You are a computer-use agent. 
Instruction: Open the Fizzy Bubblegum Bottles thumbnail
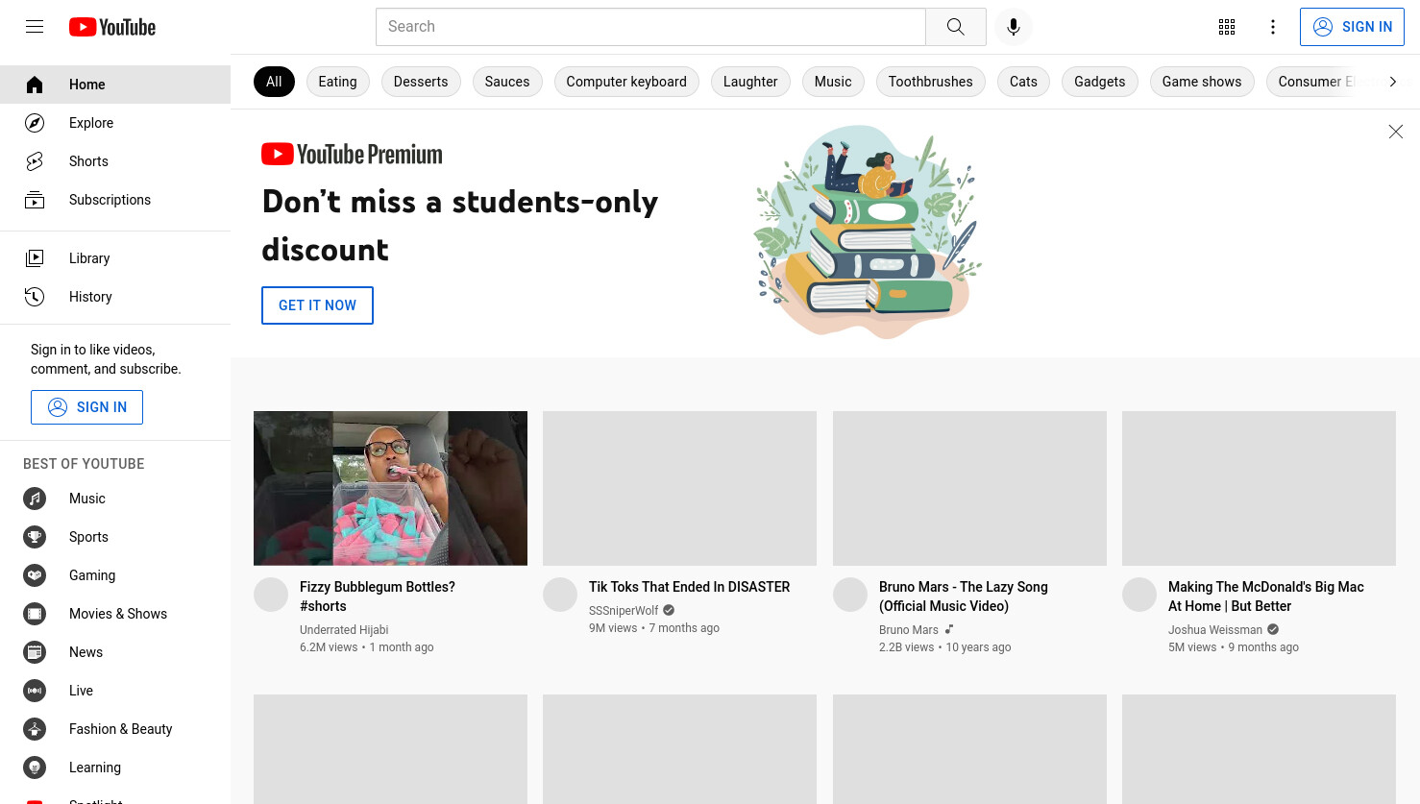point(390,488)
